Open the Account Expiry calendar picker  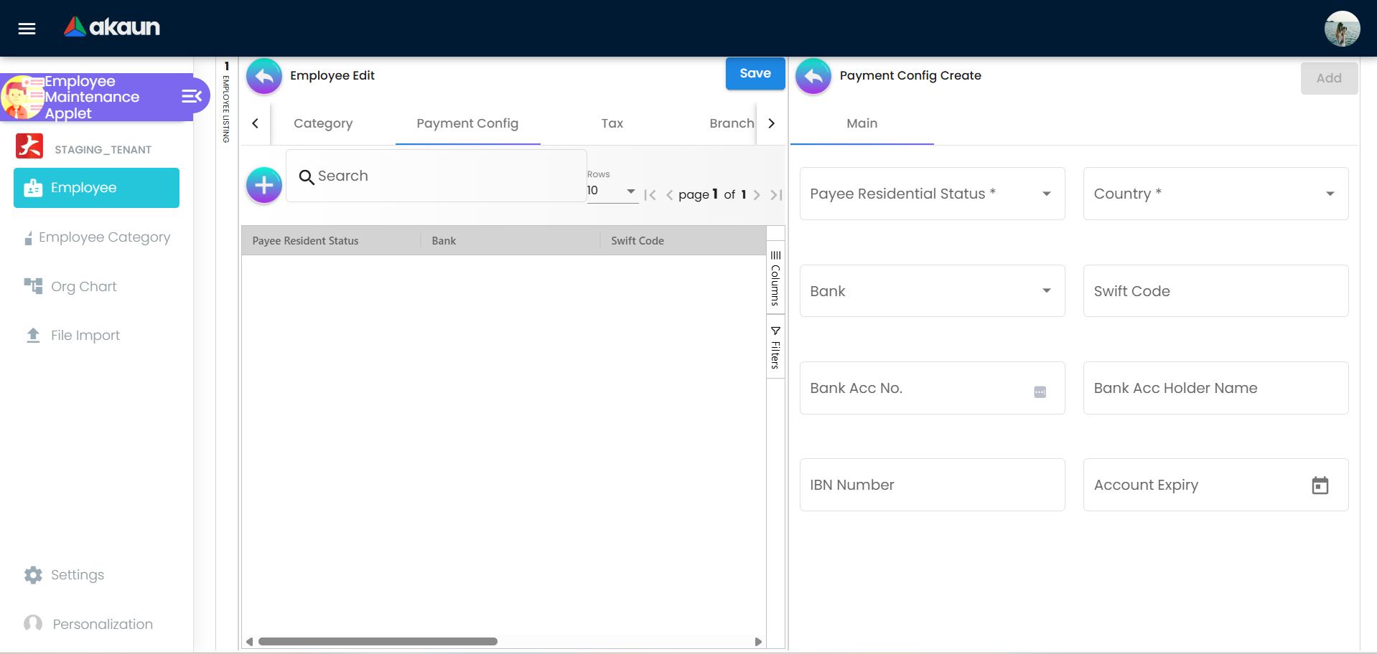point(1320,485)
